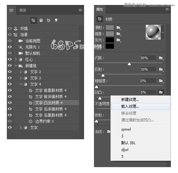Select the djwl texture entry
This screenshot has height=173, width=178.
140,150
